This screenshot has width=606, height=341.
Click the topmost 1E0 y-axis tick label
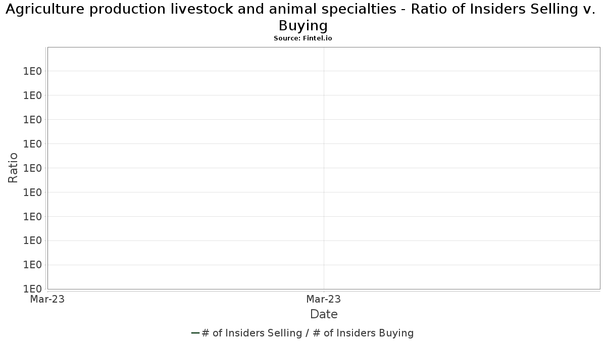tap(32, 71)
